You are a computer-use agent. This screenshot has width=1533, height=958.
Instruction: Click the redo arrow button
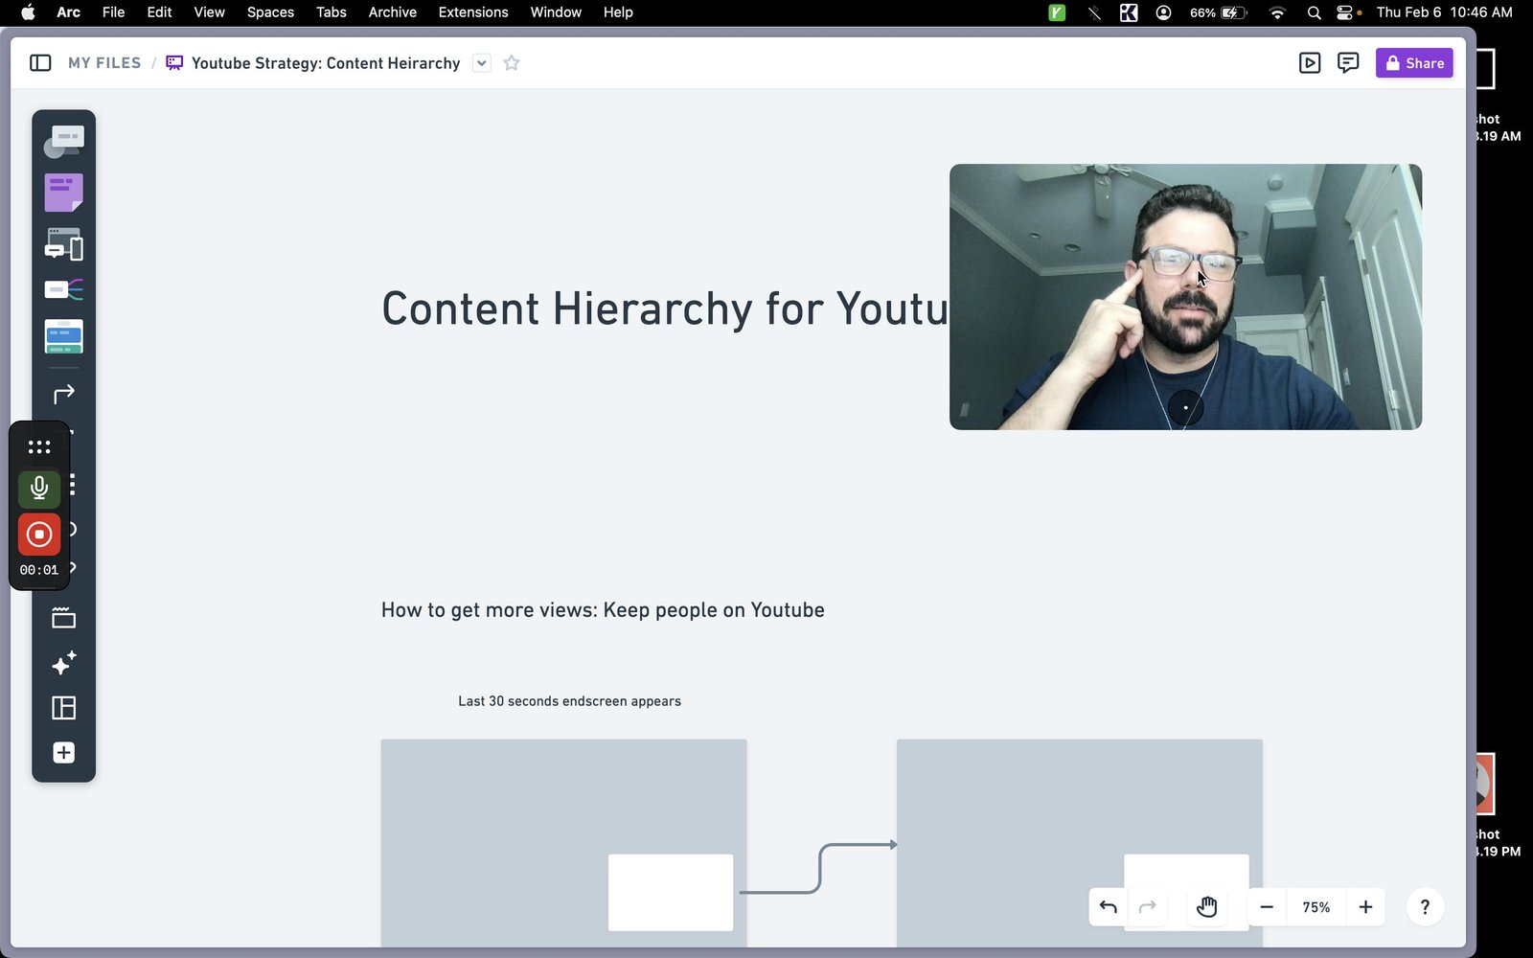pos(1148,907)
